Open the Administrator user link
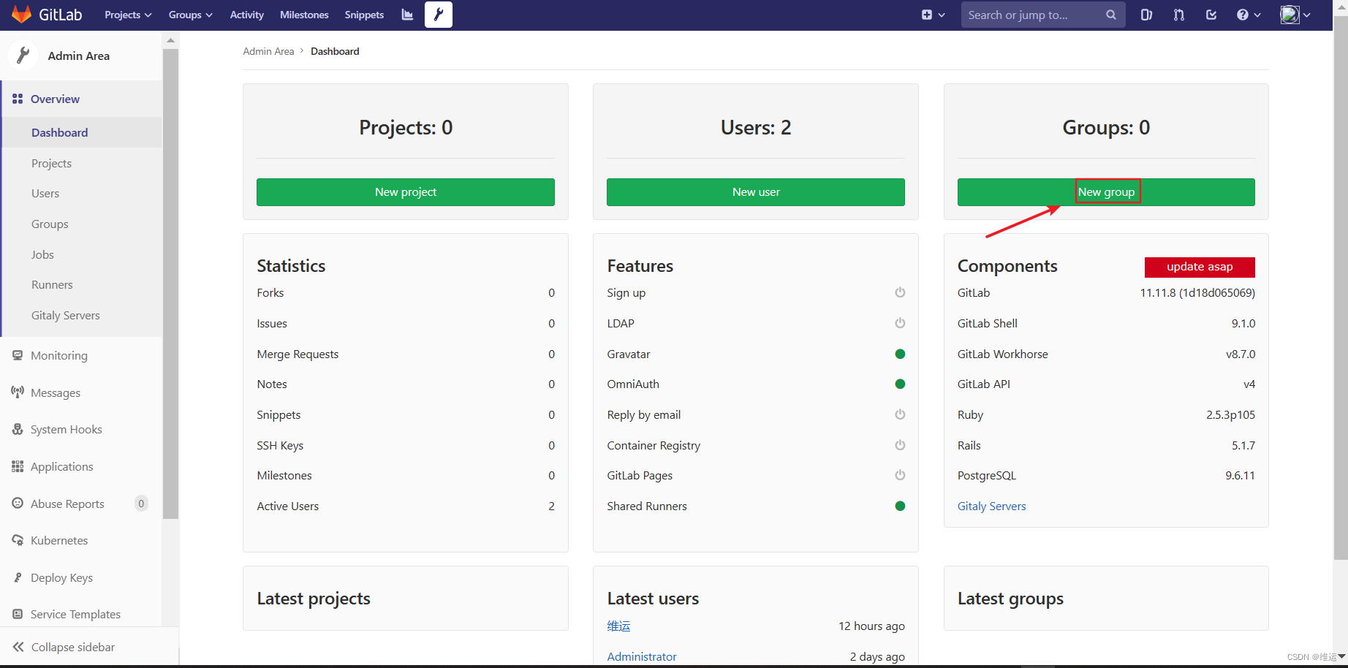The height and width of the screenshot is (668, 1348). coord(642,656)
